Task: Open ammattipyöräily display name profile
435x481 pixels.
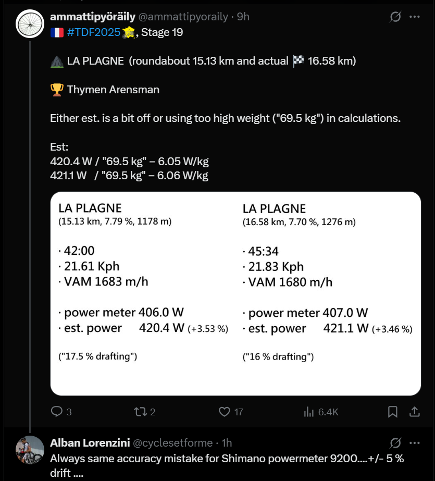Action: pyautogui.click(x=92, y=17)
